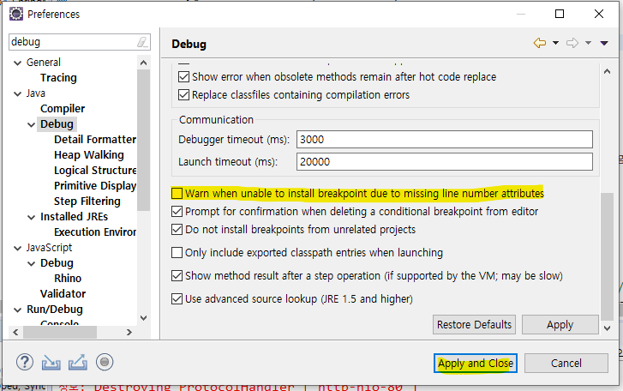This screenshot has height=391, width=623.
Task: Select Step Filtering in the tree
Action: click(x=87, y=202)
